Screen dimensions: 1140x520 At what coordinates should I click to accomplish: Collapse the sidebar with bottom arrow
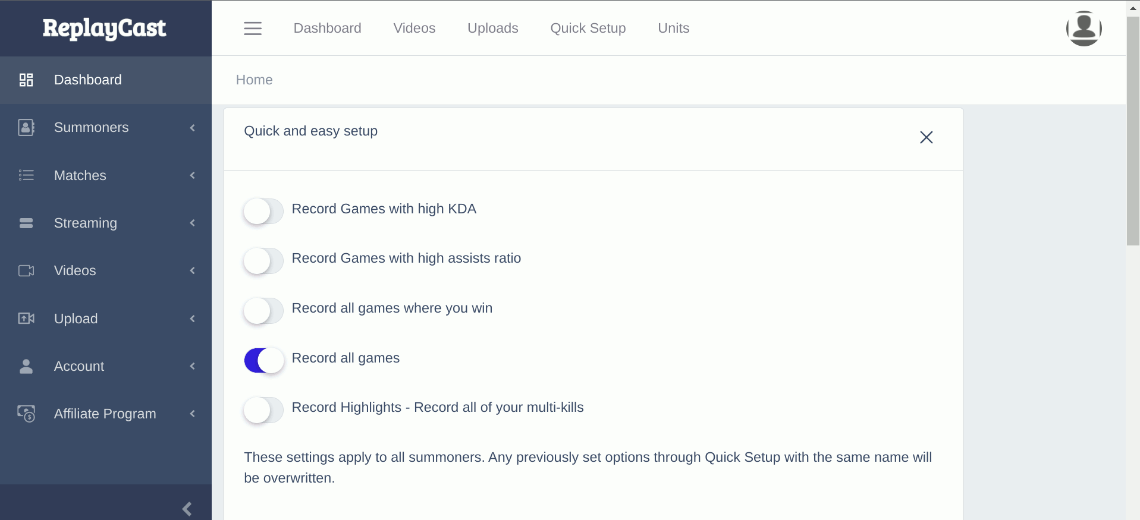[187, 509]
